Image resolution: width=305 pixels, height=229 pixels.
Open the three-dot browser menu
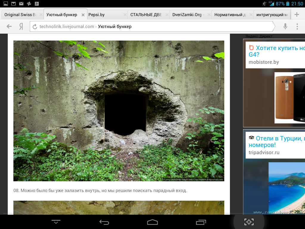point(297,26)
